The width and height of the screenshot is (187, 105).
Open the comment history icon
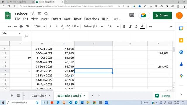click(131, 15)
